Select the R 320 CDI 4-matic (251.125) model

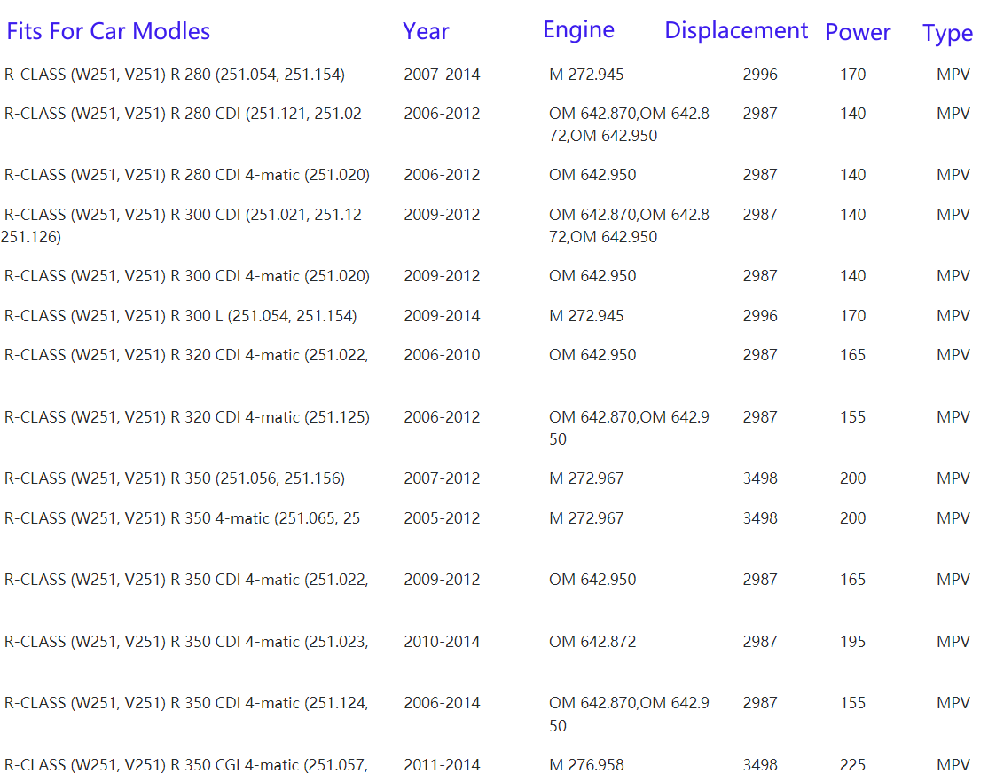(x=187, y=417)
